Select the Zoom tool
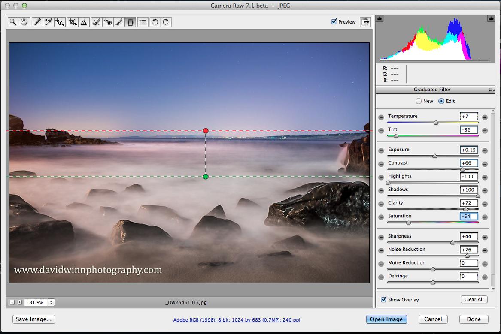The image size is (501, 334). 13,22
